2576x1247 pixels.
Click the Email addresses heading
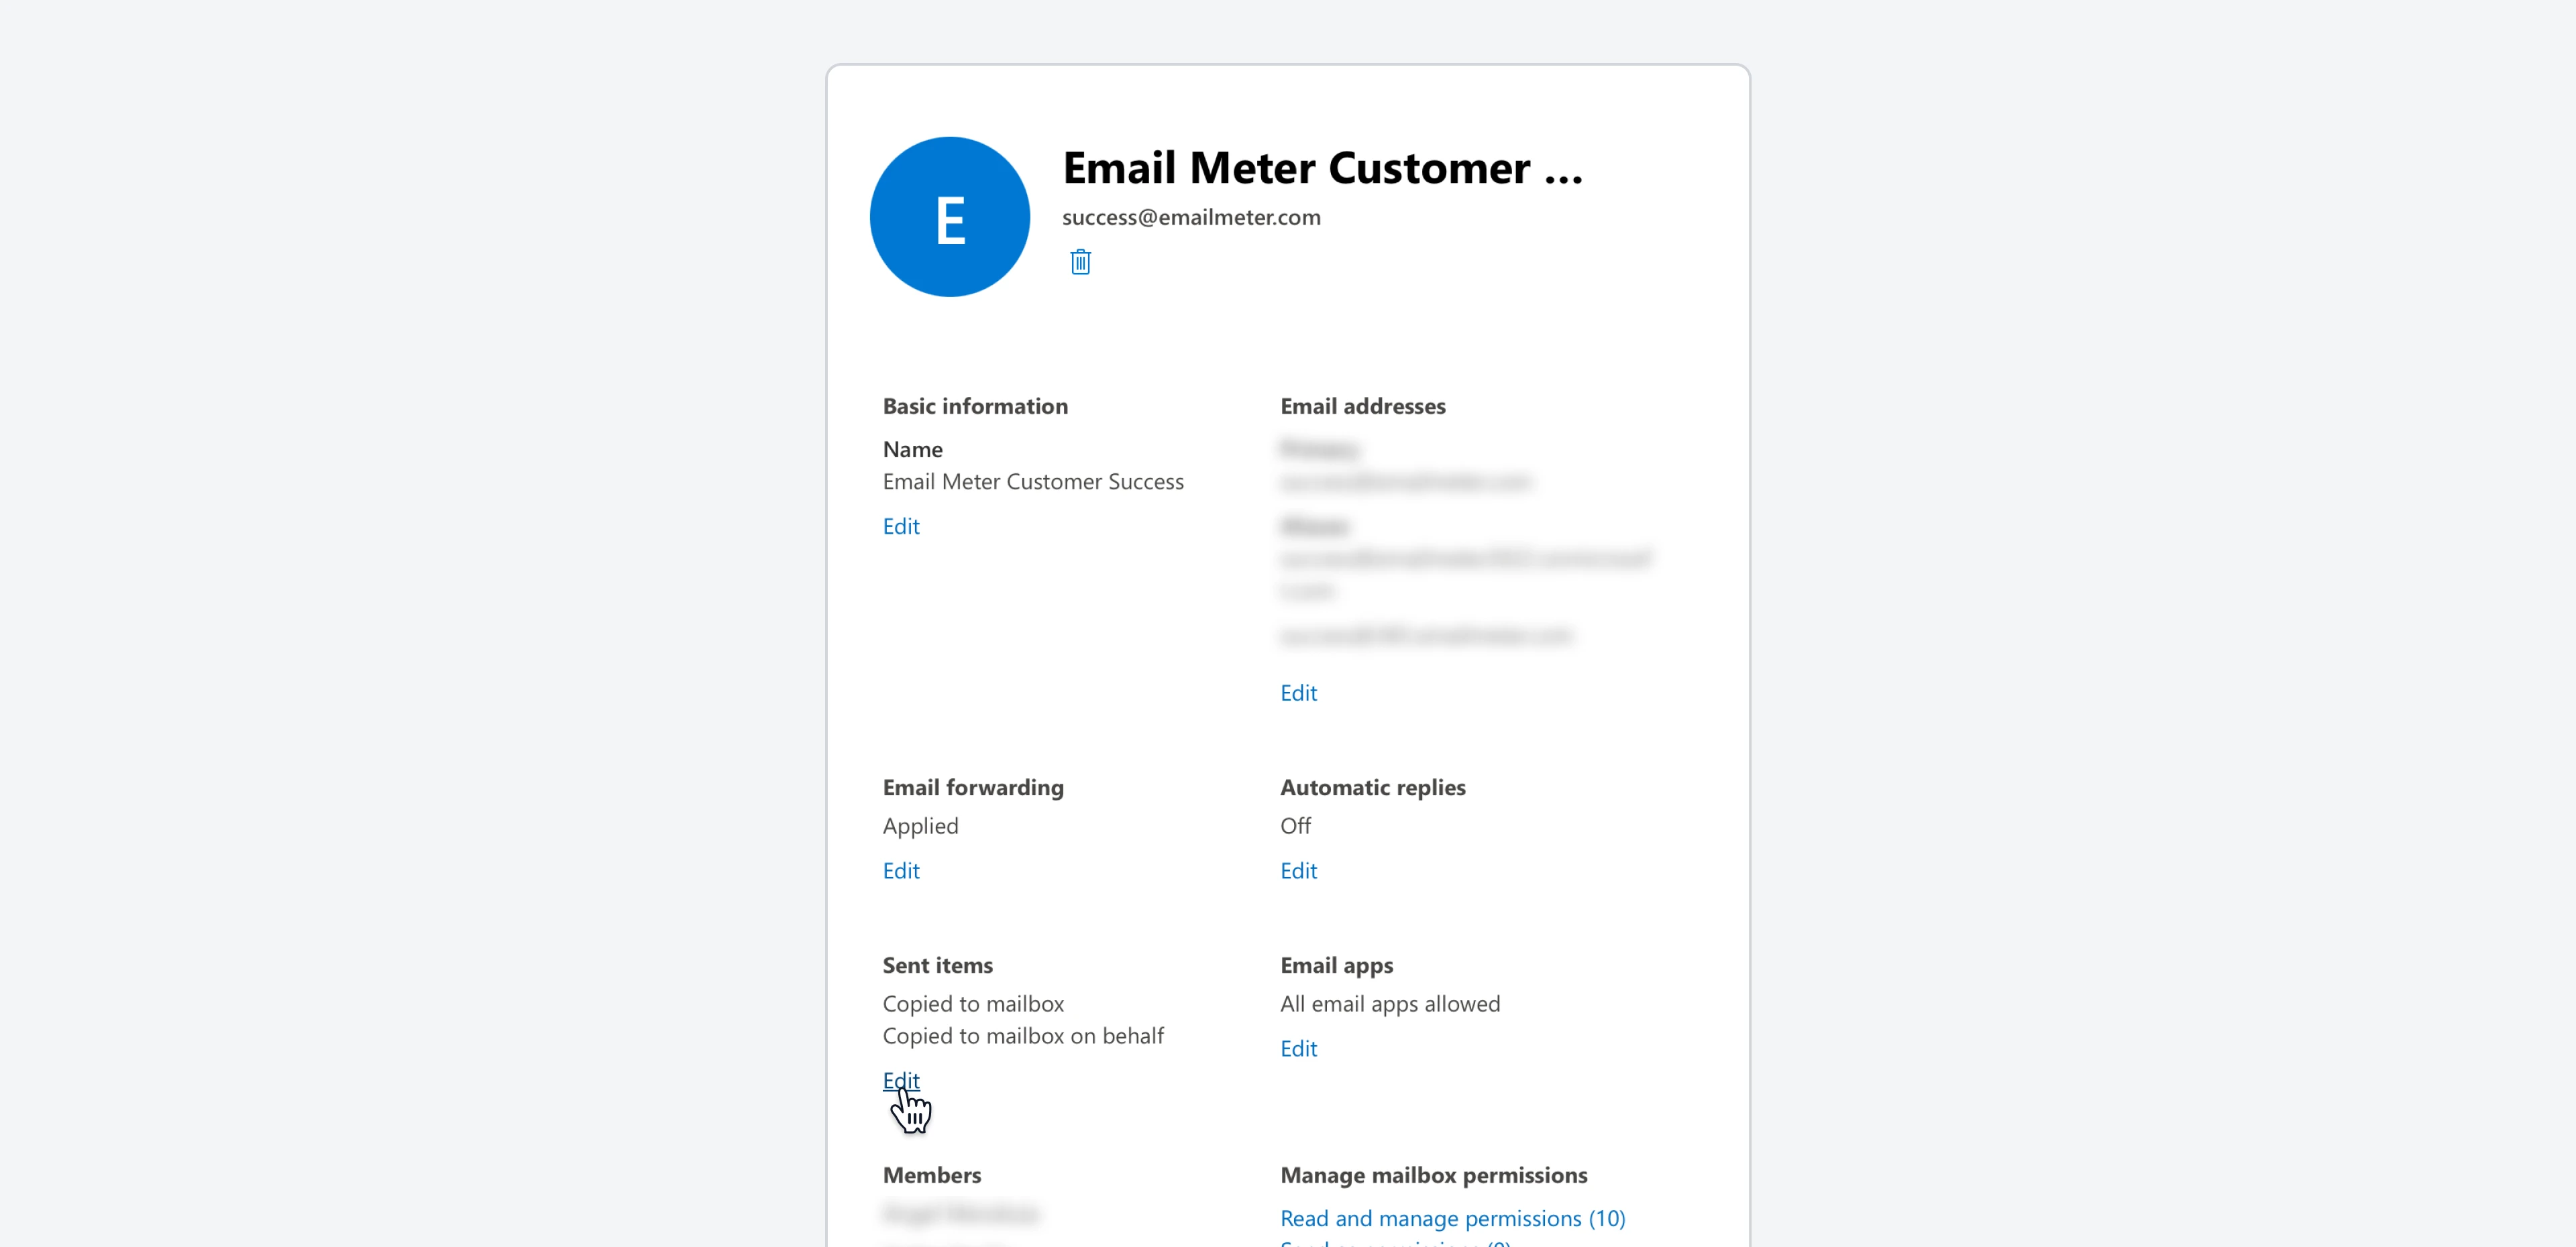point(1362,406)
